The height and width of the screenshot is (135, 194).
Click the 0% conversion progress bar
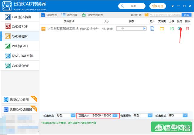pyautogui.click(x=125, y=29)
